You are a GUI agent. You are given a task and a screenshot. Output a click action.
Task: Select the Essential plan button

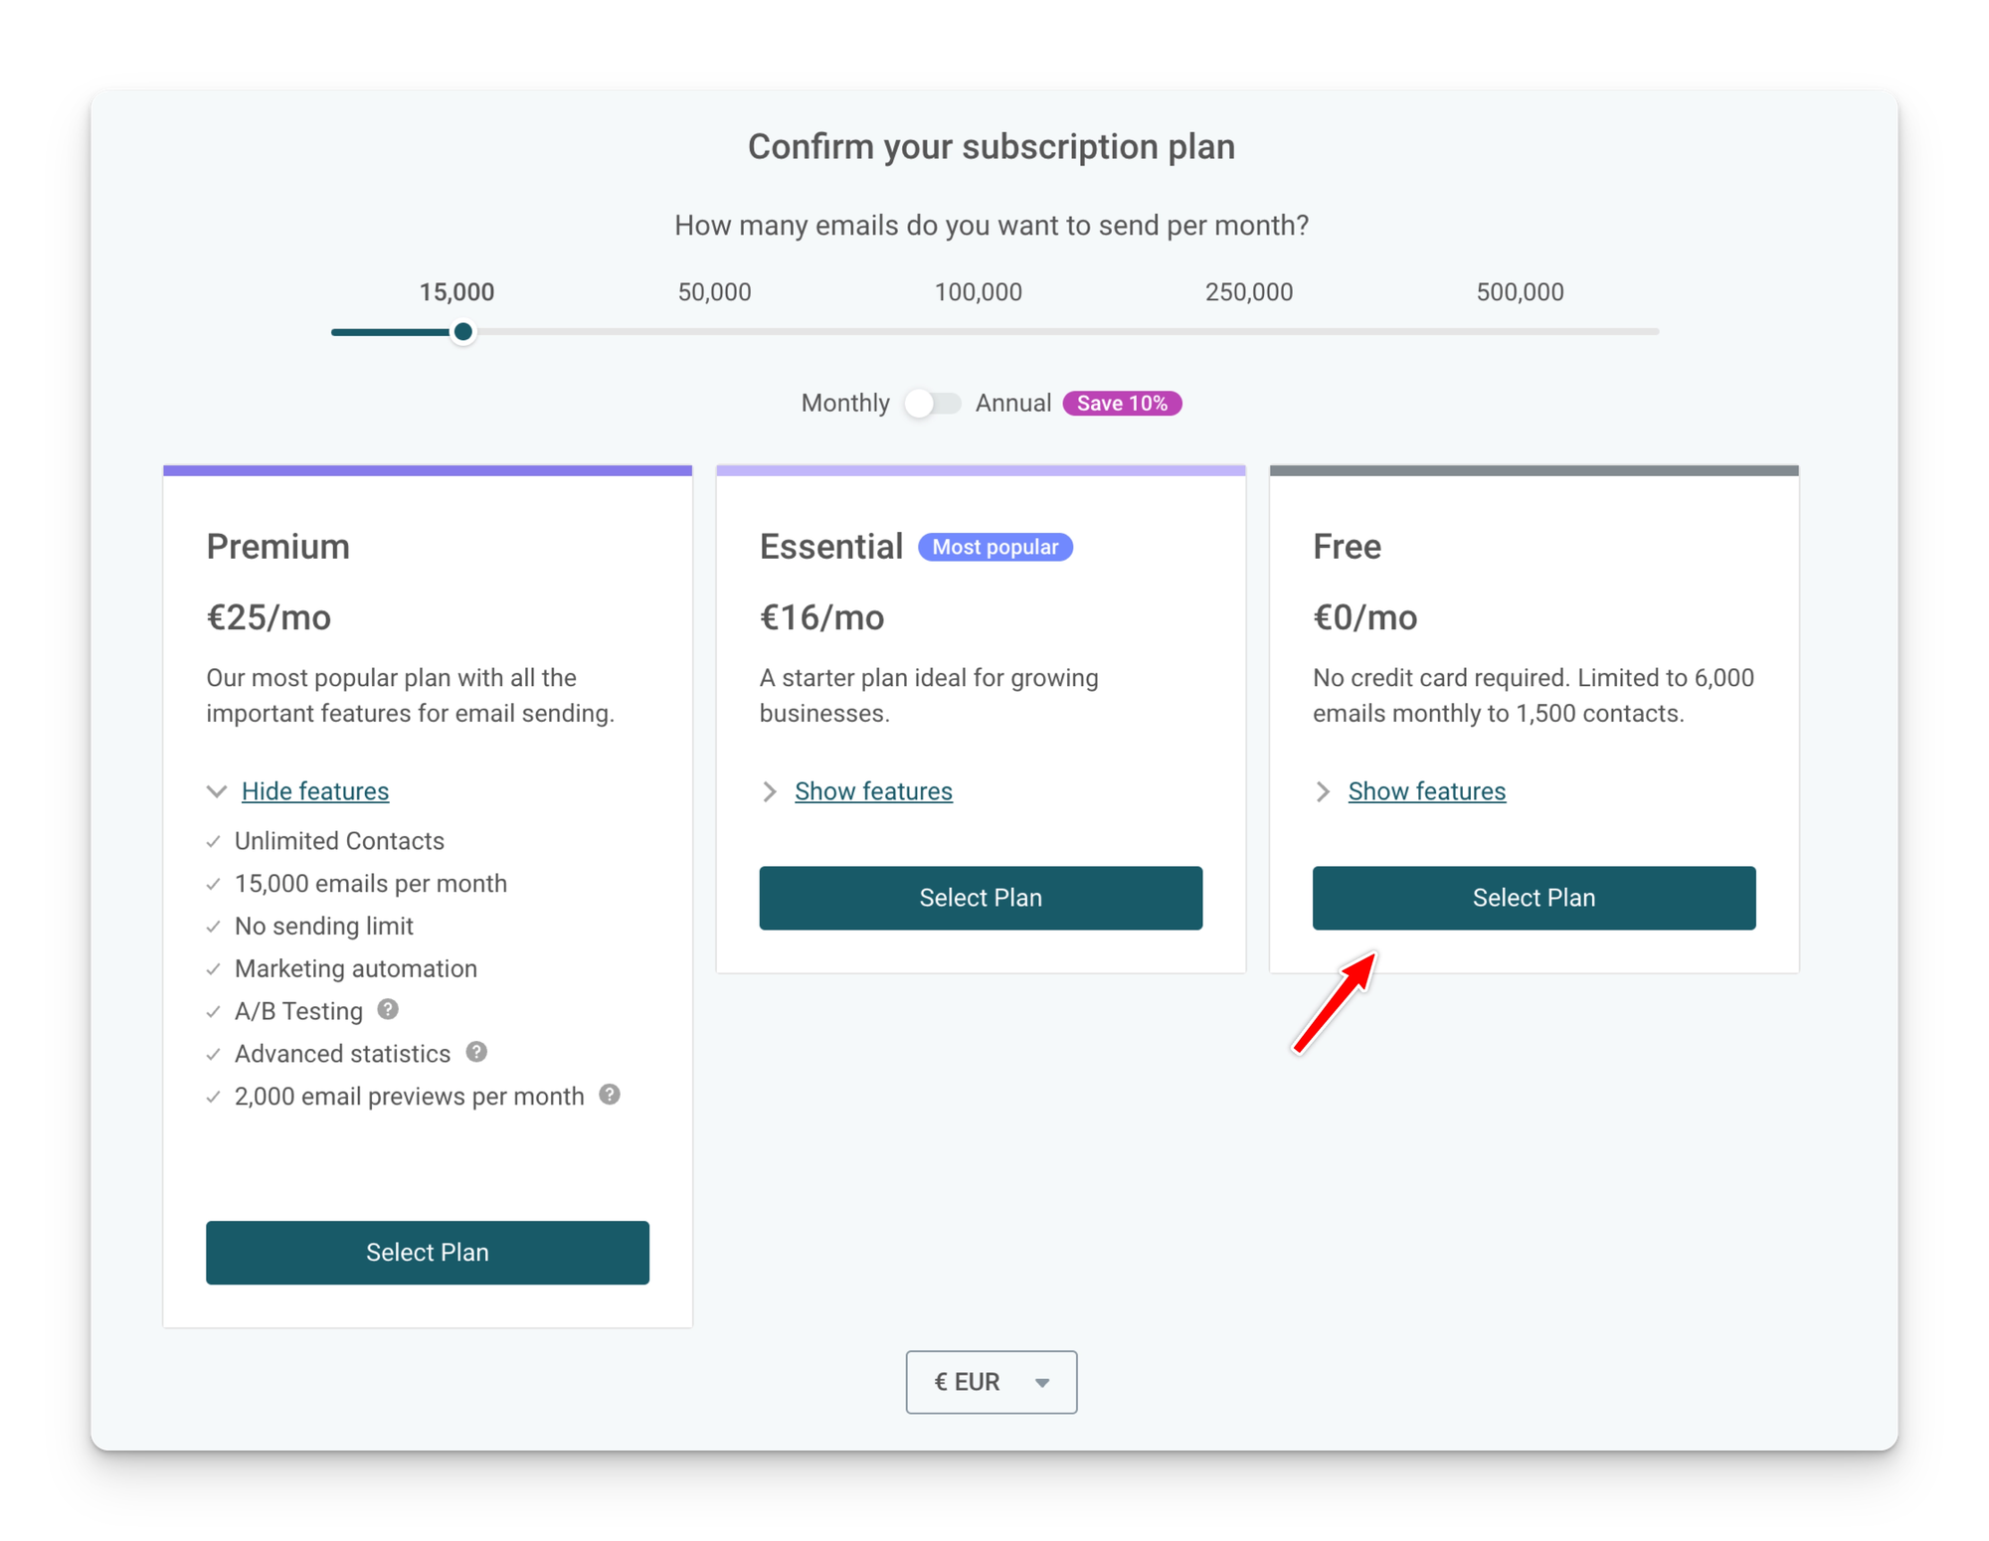tap(981, 898)
